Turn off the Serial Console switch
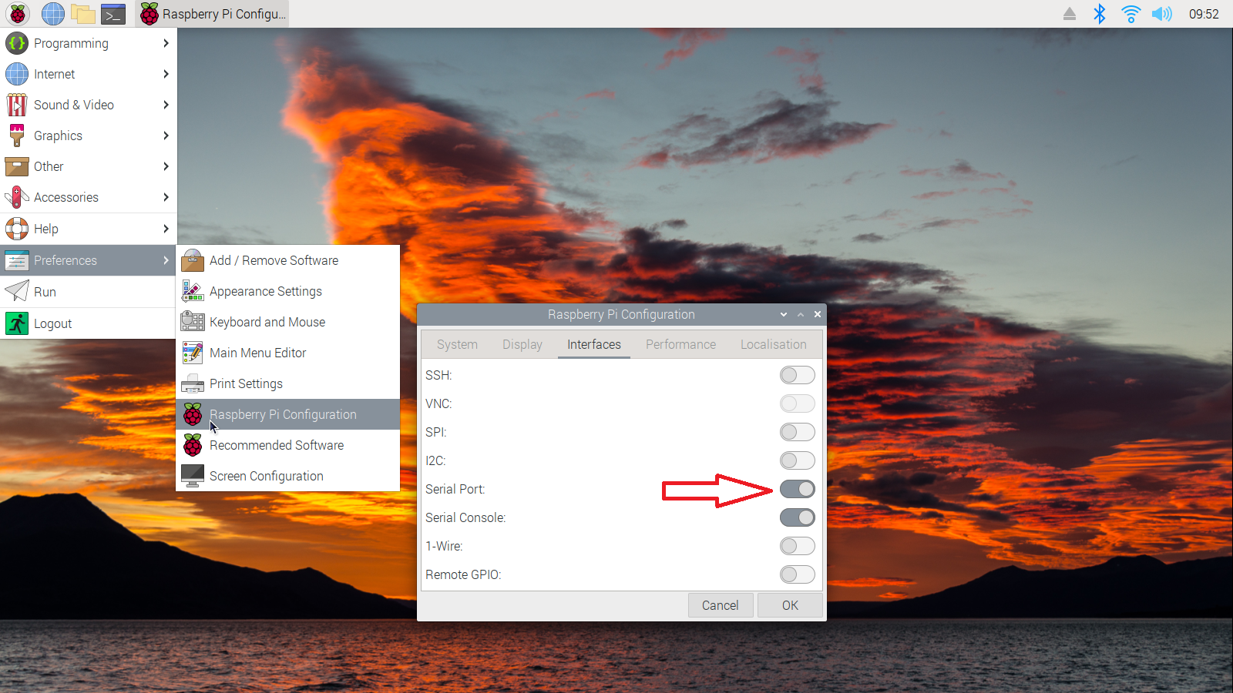This screenshot has height=693, width=1233. (x=798, y=517)
